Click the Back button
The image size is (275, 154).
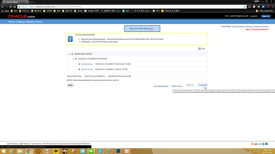point(70,85)
